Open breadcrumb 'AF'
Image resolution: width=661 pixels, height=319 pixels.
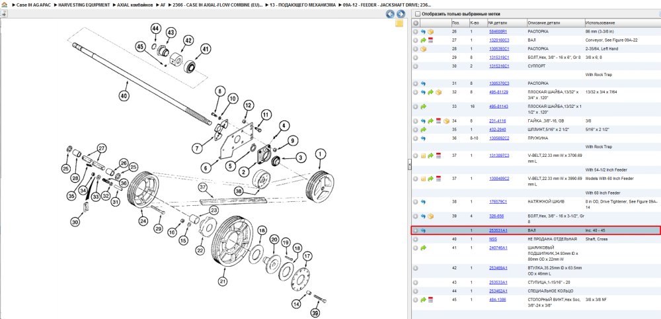pos(163,5)
